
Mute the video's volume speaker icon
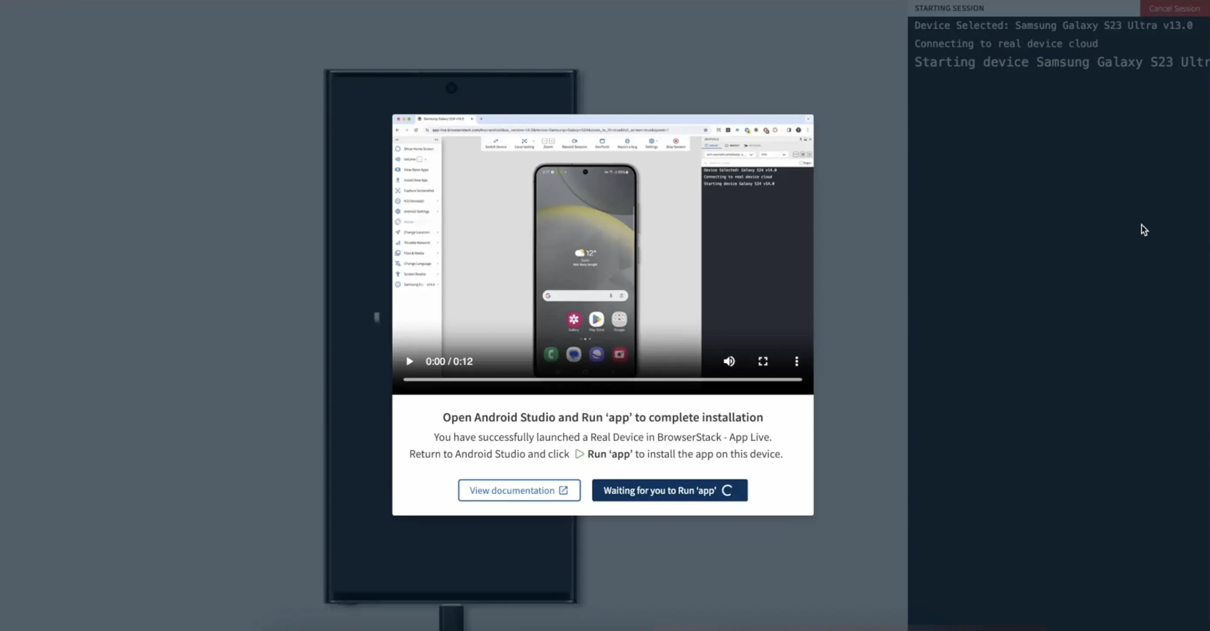coord(729,361)
